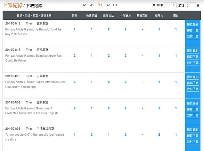The image size is (204, 151).
Task: Open Therapeutic four-legged creature course title
Action: click(x=35, y=137)
